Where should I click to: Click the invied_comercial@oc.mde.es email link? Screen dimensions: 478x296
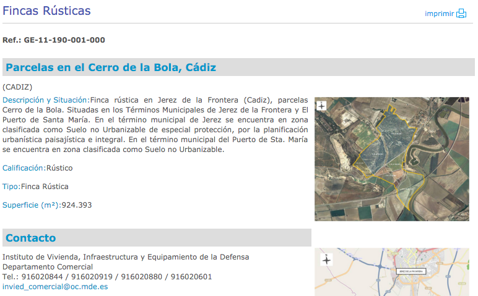click(55, 287)
